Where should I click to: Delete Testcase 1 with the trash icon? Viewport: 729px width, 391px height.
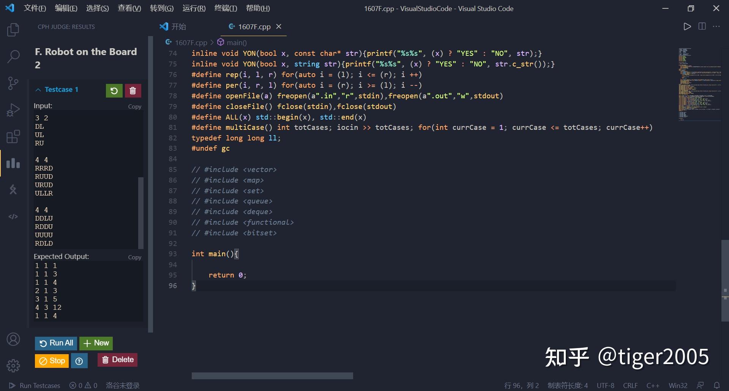133,90
